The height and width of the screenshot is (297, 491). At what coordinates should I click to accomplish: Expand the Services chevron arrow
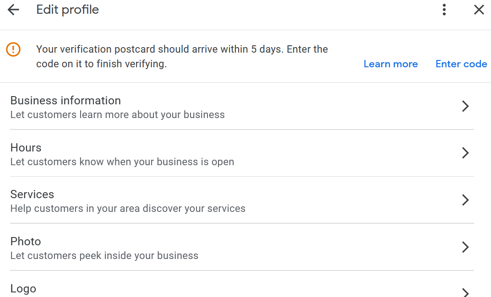tap(465, 200)
